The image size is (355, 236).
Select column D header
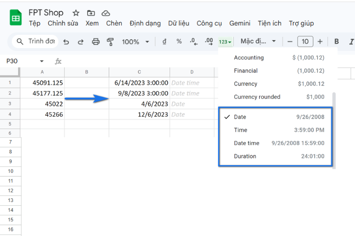click(x=192, y=72)
